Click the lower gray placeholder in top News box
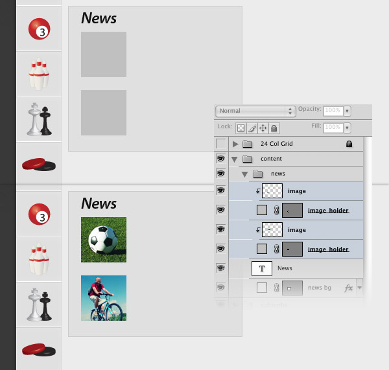 click(104, 113)
